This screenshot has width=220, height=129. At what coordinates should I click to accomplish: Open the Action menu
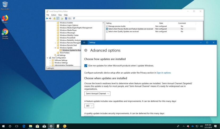pos(53,15)
